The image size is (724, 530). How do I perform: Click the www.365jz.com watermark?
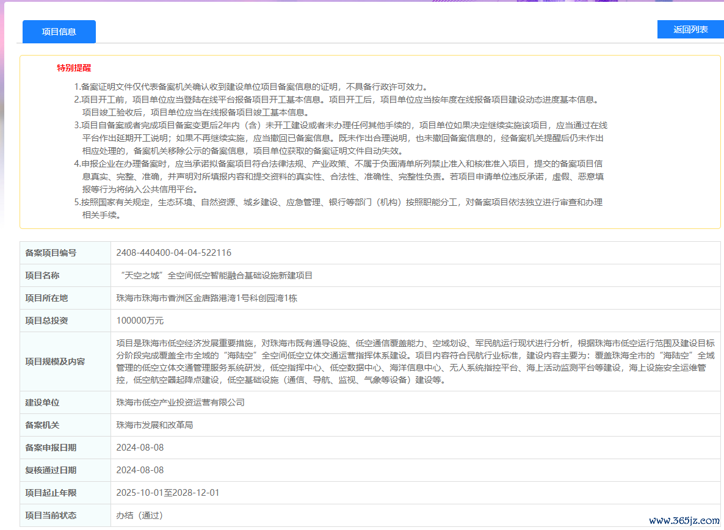(684, 521)
